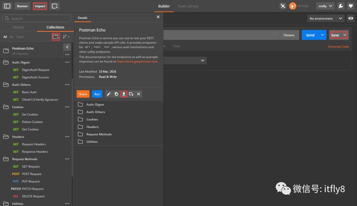
Task: Open the Details tab
Action: pos(82,18)
